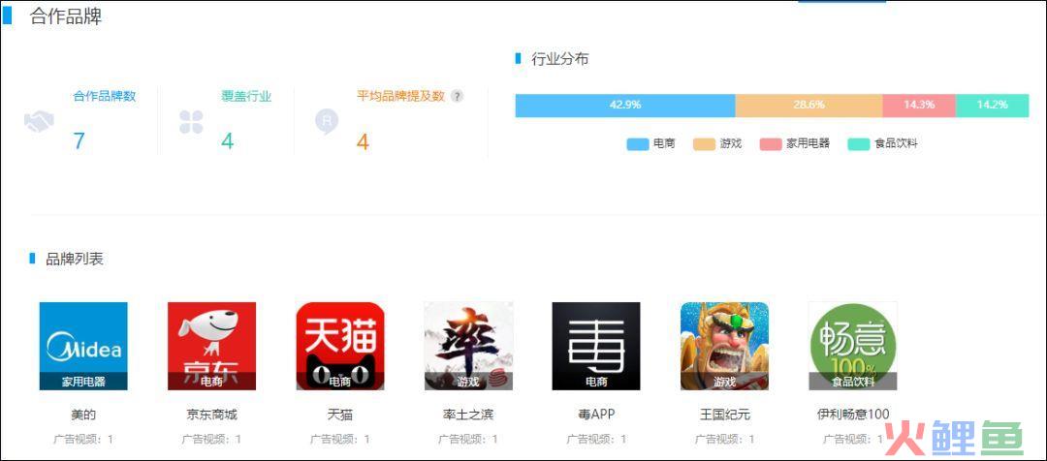Click the 伊利畅意100 brand name text

tap(853, 415)
